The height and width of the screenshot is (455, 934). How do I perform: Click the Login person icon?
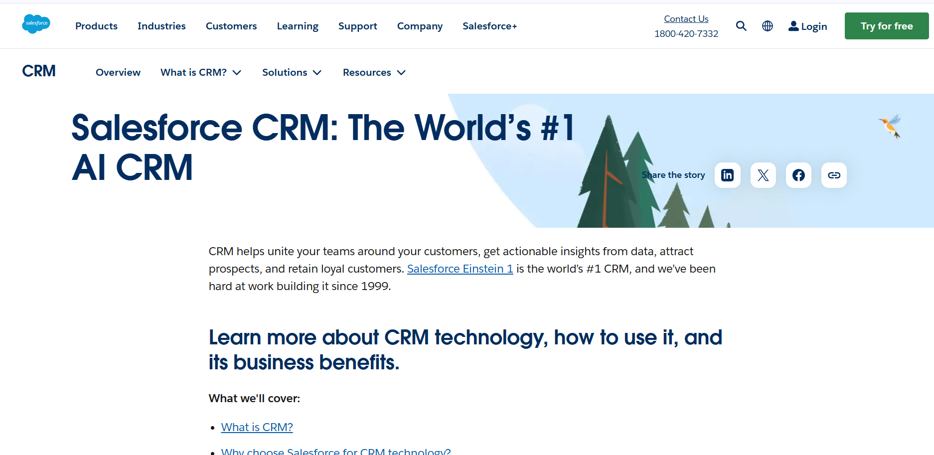[793, 26]
